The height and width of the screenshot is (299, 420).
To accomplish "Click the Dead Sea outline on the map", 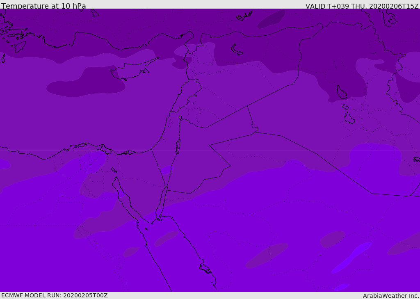I will coord(178,144).
